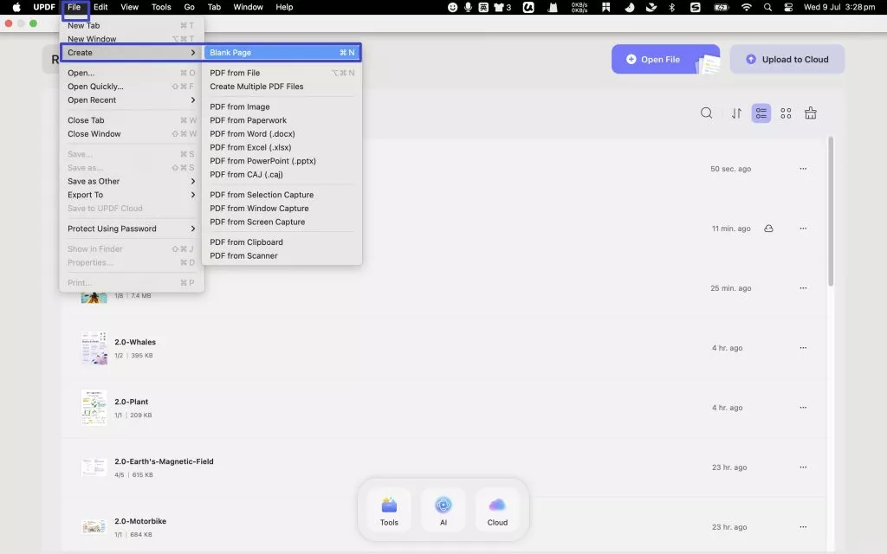
Task: Open Control Center in menu bar
Action: coord(788,7)
